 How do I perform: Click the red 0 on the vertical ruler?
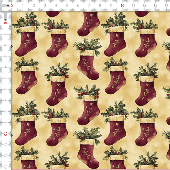click(x=5, y=23)
